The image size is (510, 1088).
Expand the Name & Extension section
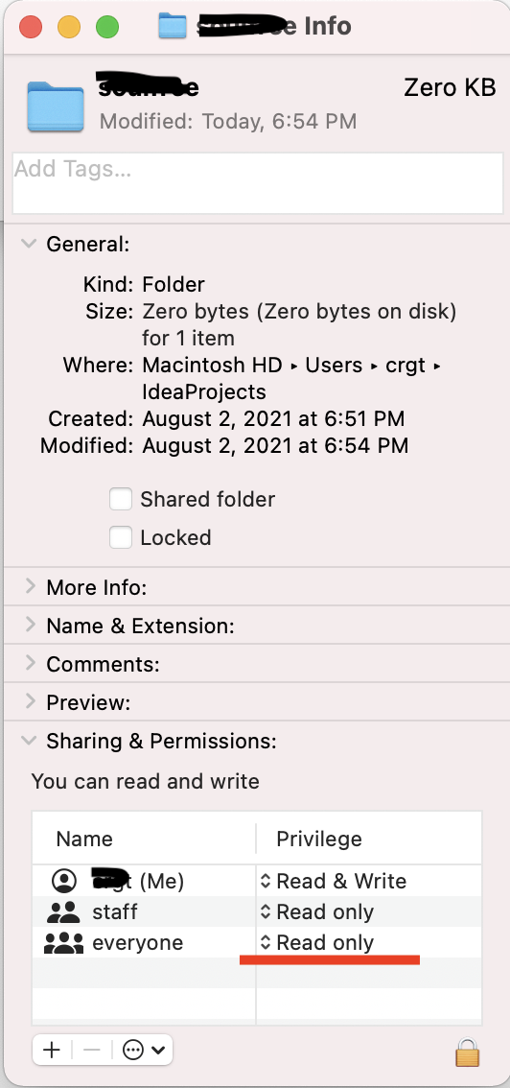click(x=30, y=626)
